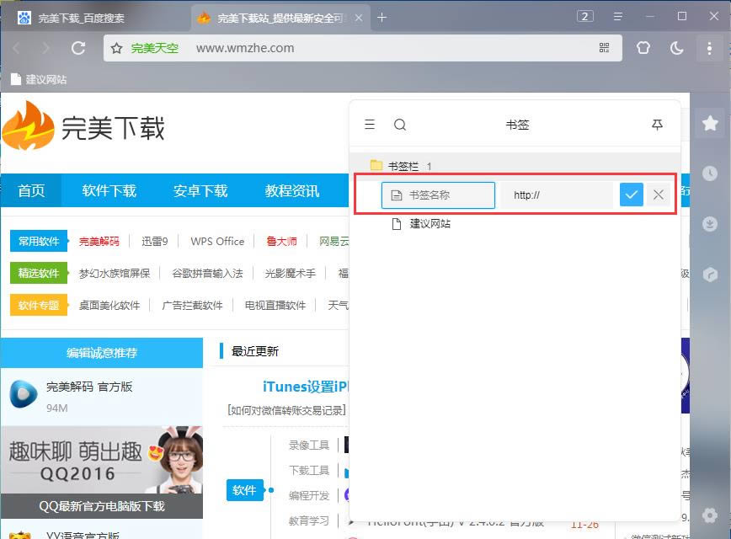Open the downloads icon in right sidebar
Screen dimensions: 731x539
[x=710, y=224]
